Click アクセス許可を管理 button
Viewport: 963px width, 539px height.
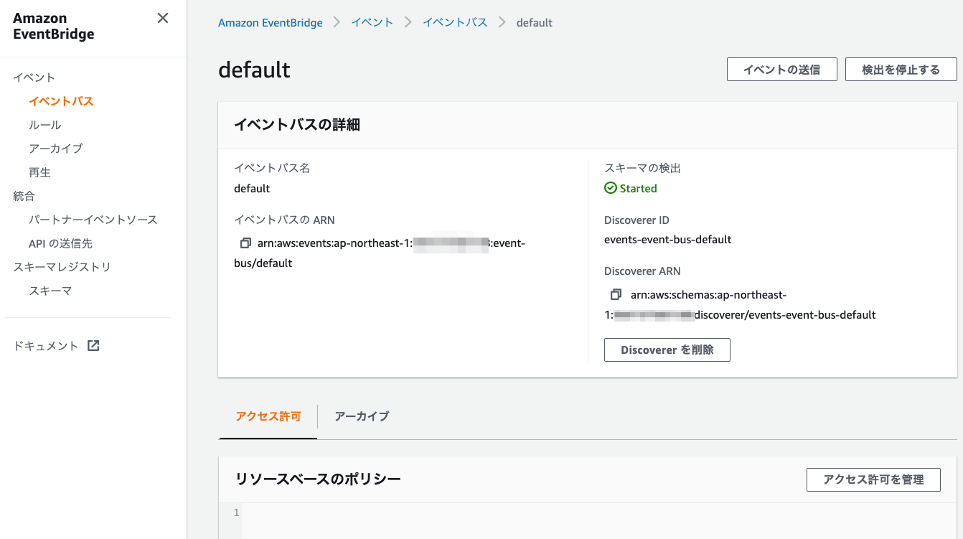pyautogui.click(x=873, y=479)
